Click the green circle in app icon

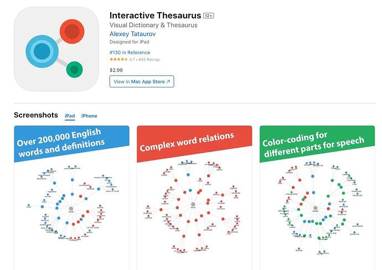click(74, 70)
